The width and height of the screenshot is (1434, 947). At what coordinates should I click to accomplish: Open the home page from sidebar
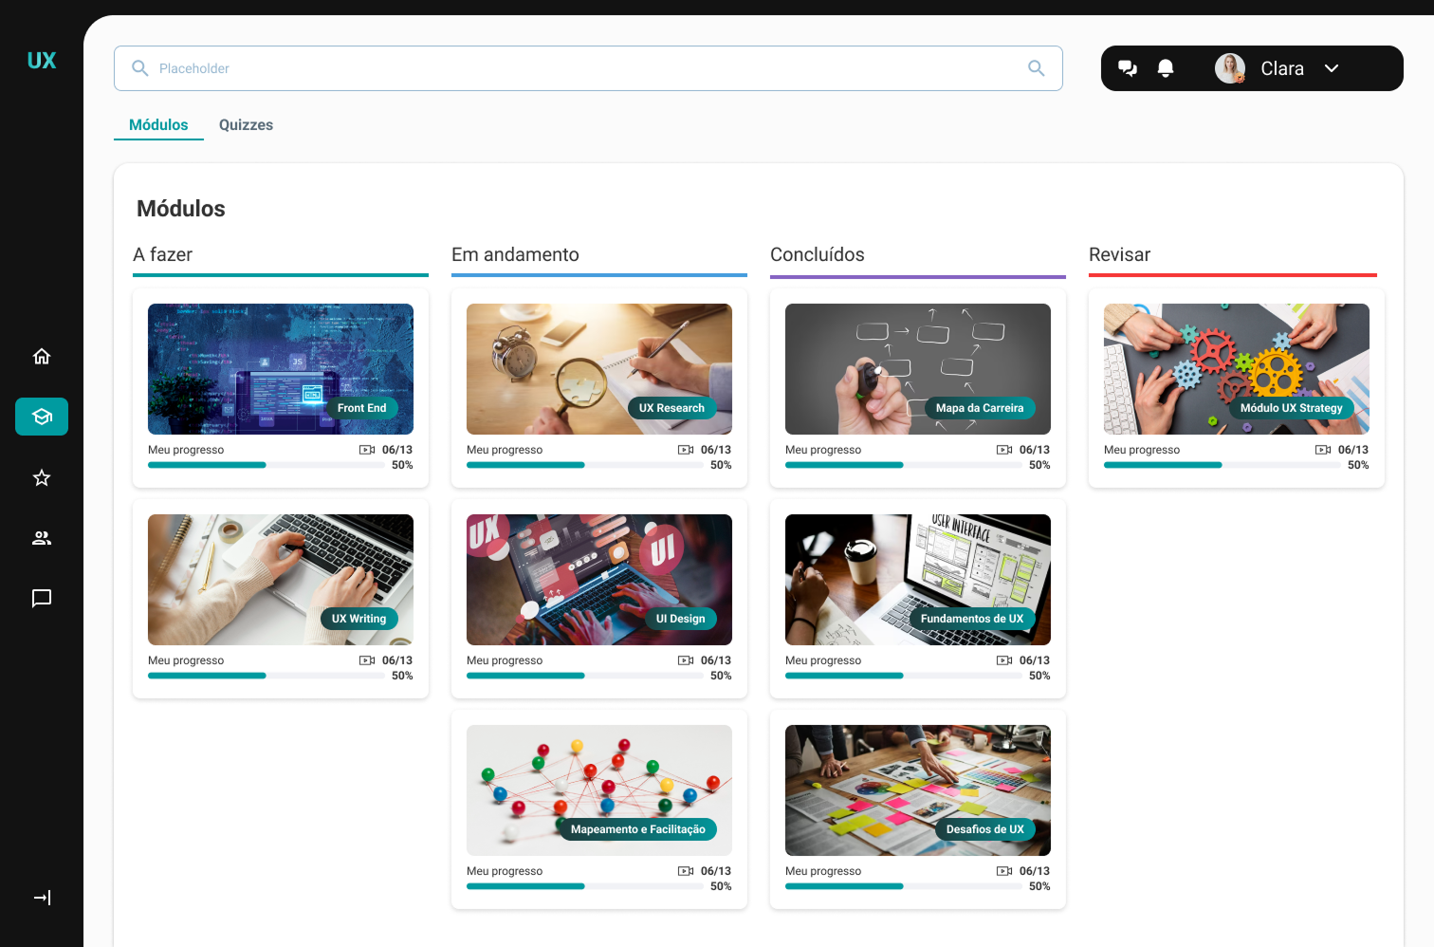coord(42,356)
